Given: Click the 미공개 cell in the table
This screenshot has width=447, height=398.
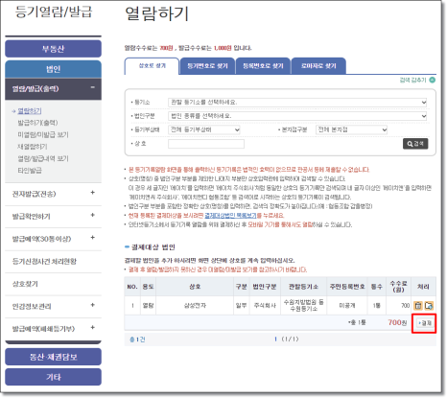Looking at the screenshot, I should coord(347,306).
